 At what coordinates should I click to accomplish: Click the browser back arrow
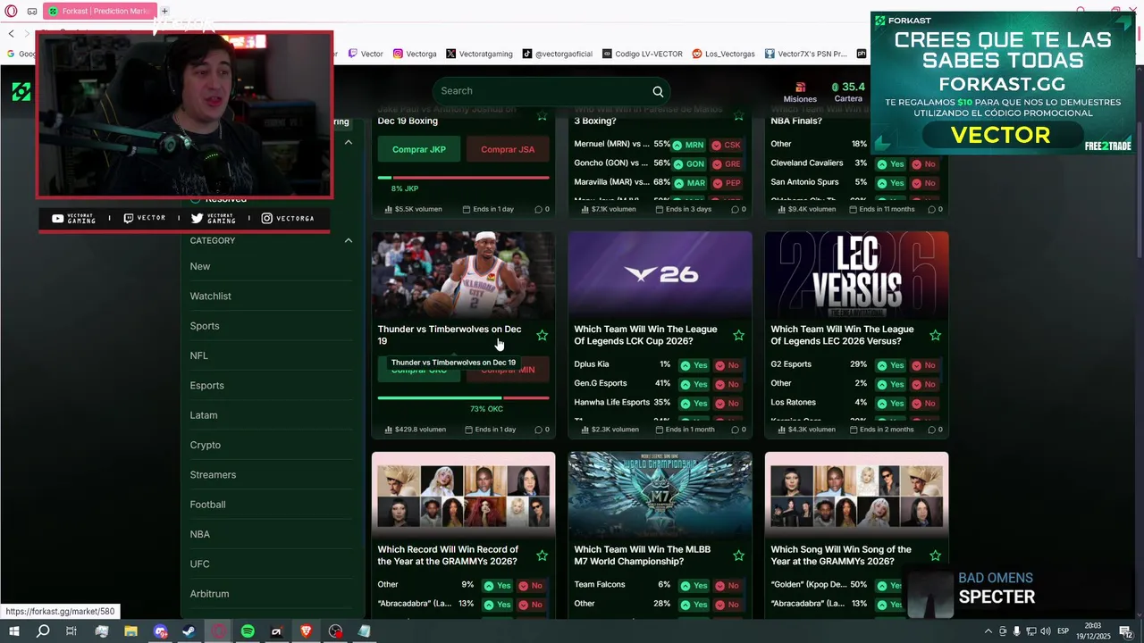coord(11,33)
